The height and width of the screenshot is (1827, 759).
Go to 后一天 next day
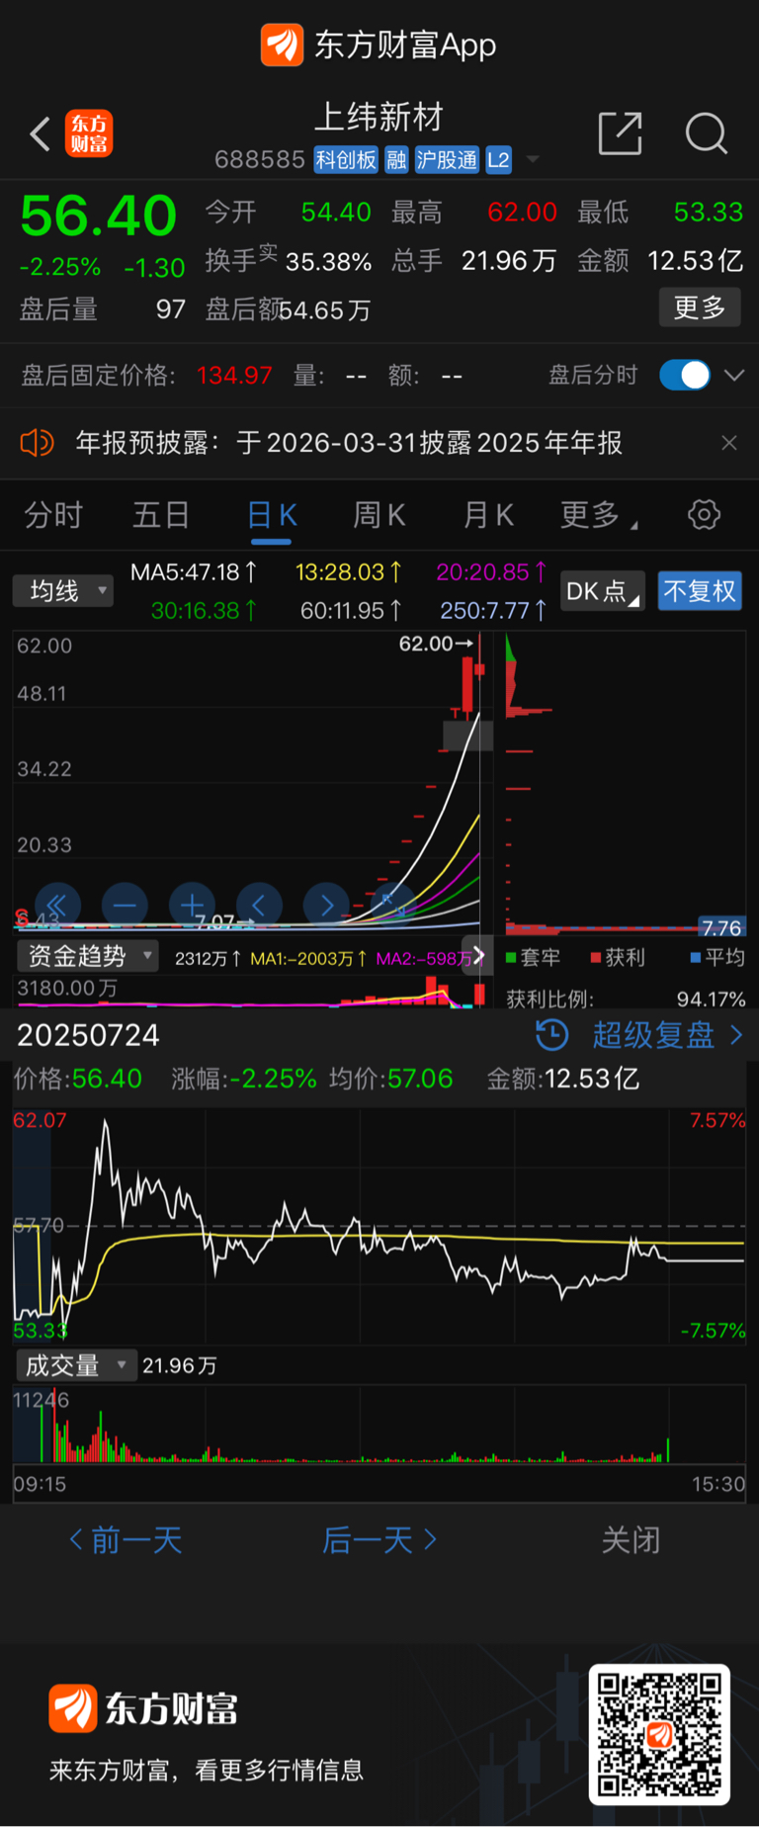click(379, 1539)
